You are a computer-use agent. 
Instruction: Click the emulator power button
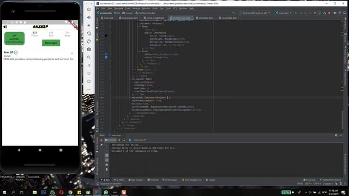pyautogui.click(x=89, y=10)
